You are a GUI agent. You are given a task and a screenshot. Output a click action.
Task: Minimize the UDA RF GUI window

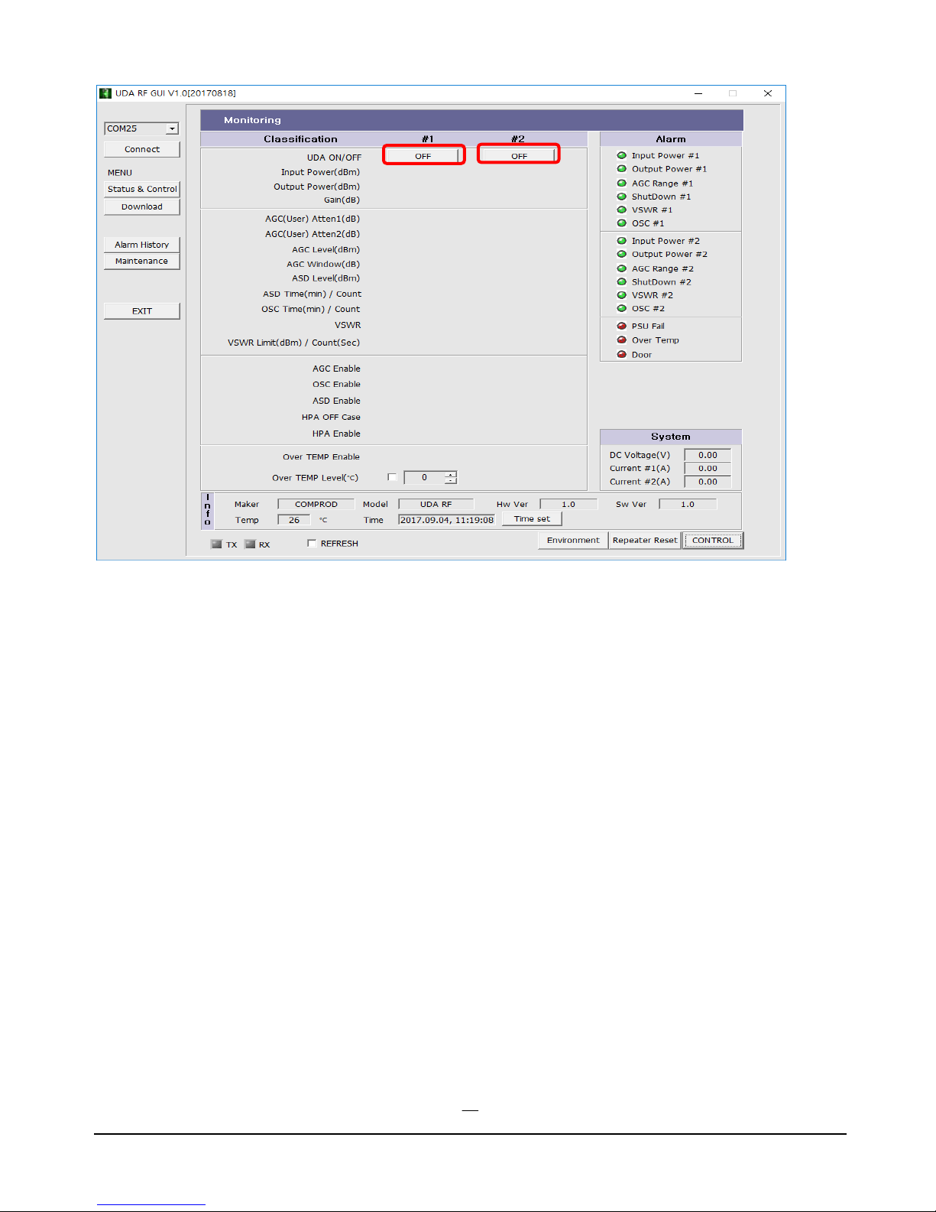click(698, 93)
